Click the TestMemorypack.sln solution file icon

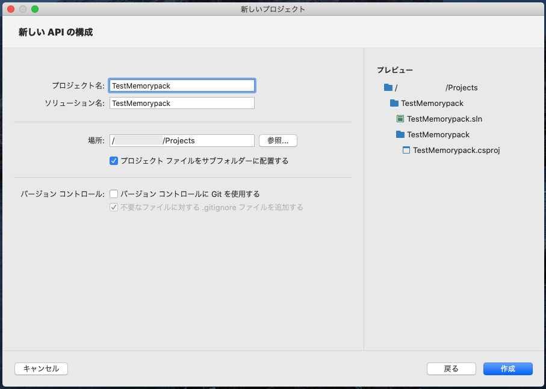tap(400, 119)
